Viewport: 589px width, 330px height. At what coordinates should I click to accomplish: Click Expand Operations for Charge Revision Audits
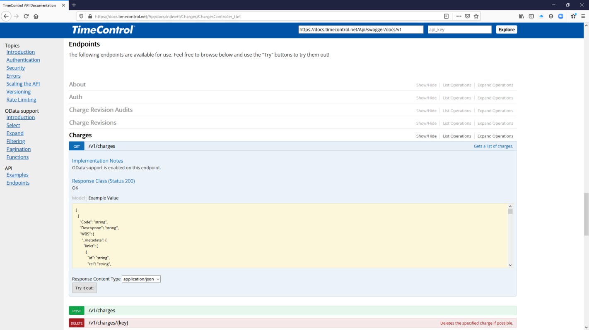click(495, 111)
